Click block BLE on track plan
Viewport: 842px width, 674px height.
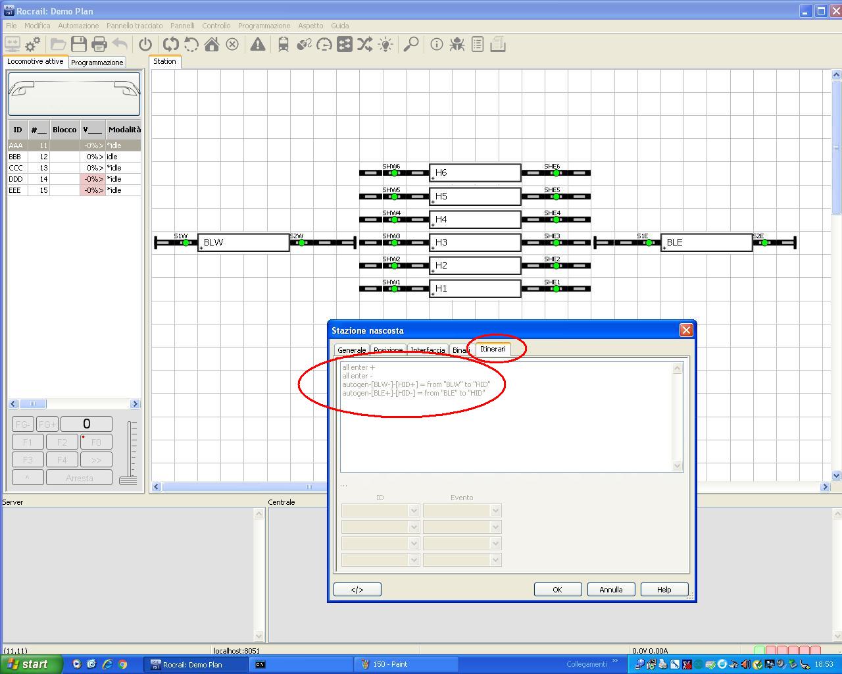point(706,242)
